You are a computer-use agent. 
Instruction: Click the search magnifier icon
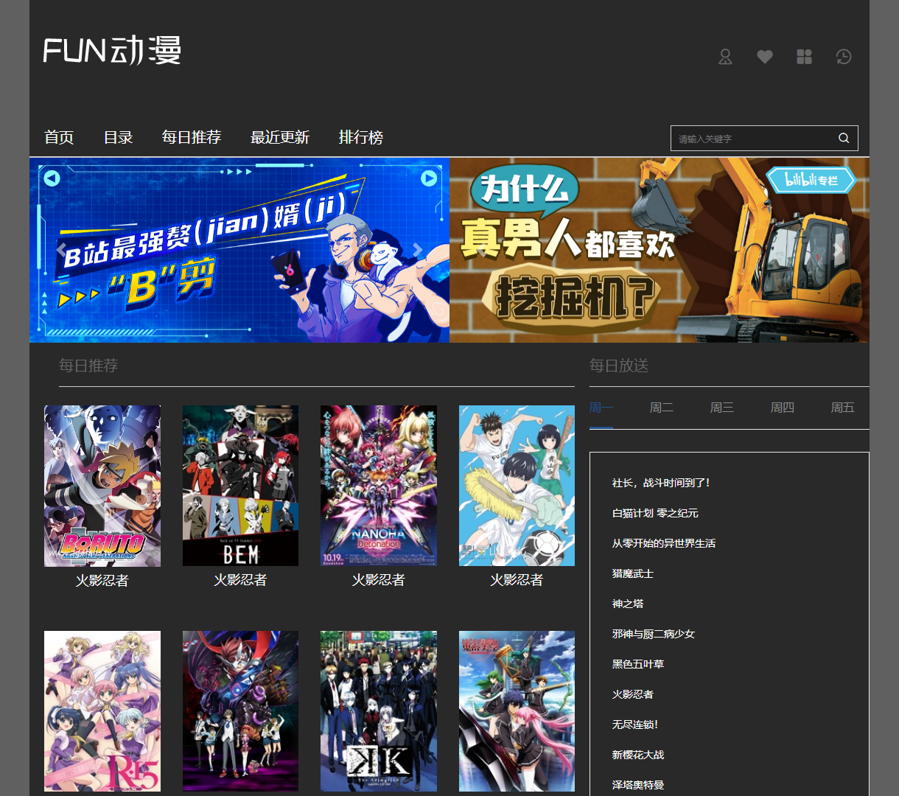pyautogui.click(x=843, y=138)
